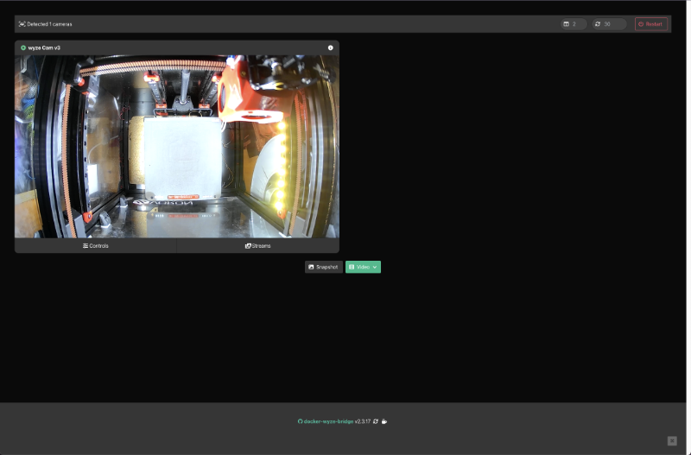Click the coffee cup donate icon in footer
The width and height of the screenshot is (691, 455).
pyautogui.click(x=384, y=421)
